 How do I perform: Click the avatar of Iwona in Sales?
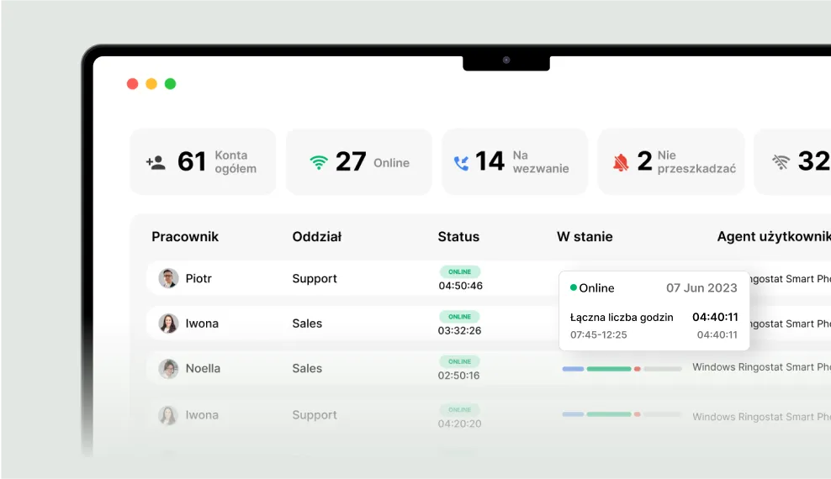[168, 324]
